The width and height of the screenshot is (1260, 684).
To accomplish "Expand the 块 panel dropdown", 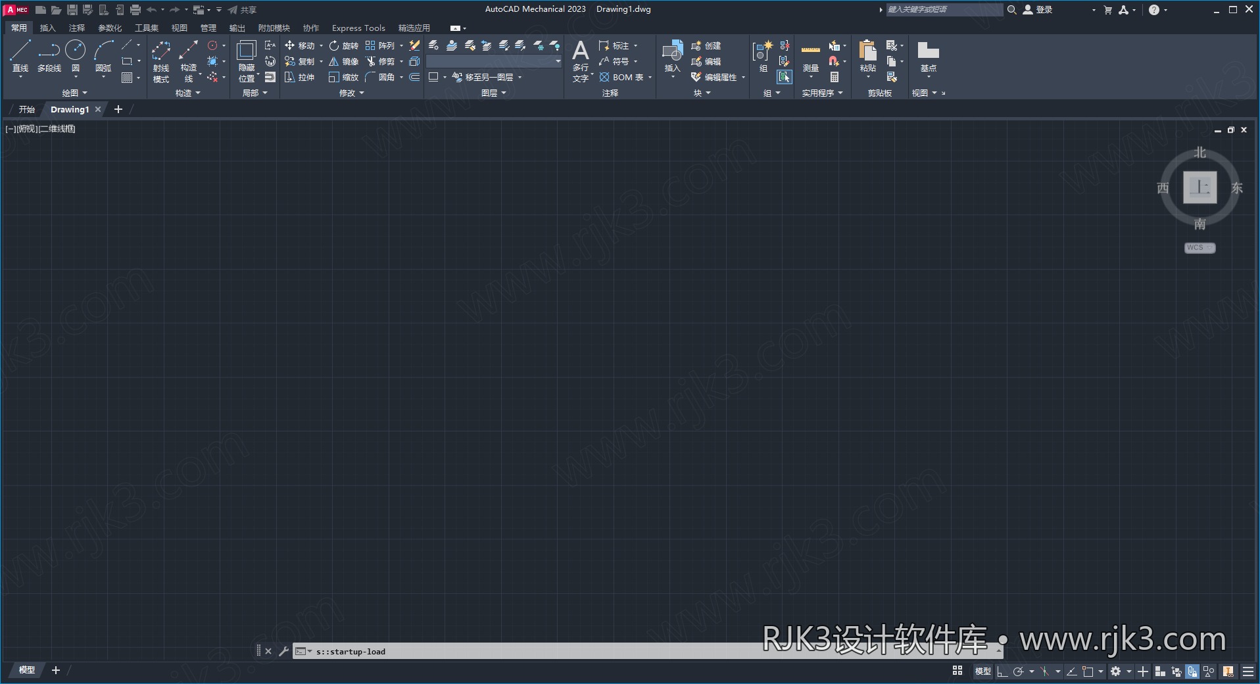I will tap(702, 93).
